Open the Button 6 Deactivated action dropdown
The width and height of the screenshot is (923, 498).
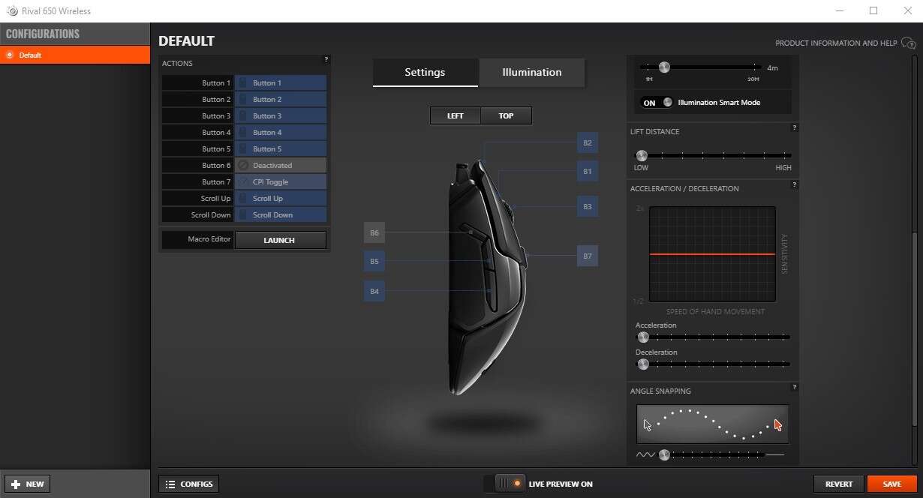click(281, 166)
